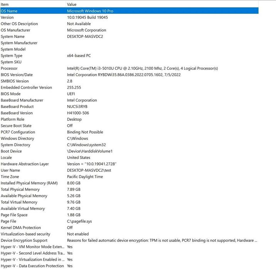Select the System Manufacturer row
Viewport: 276px width, 270px height.
click(130, 43)
